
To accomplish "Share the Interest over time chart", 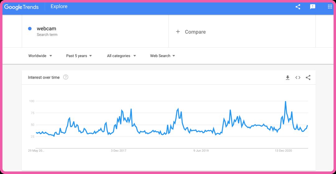I will [308, 78].
